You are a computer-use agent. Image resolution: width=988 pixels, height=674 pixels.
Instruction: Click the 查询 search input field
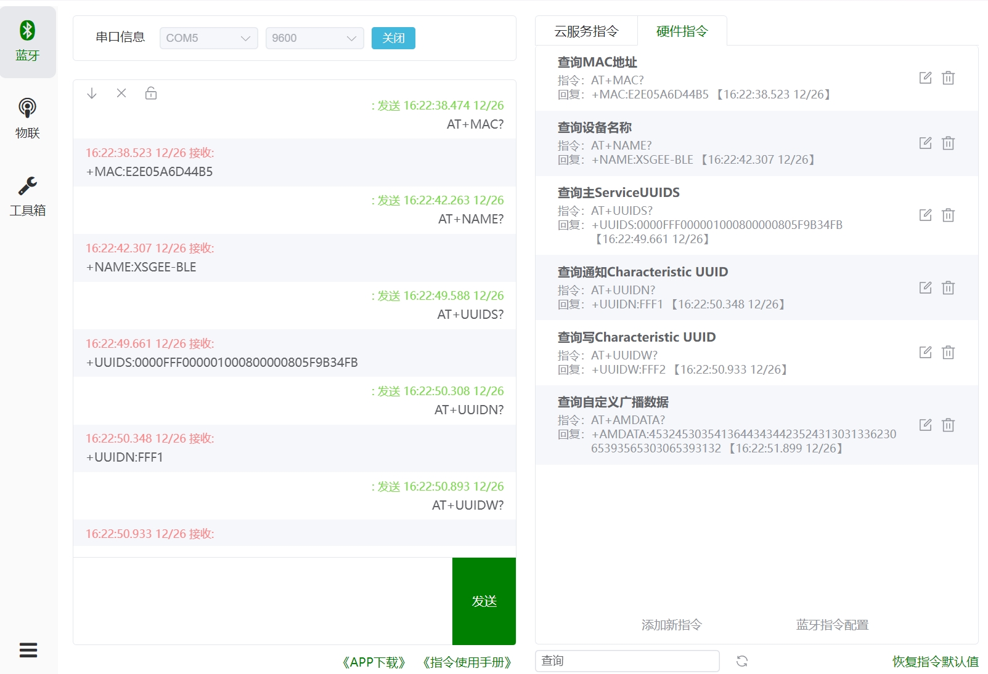click(x=627, y=661)
